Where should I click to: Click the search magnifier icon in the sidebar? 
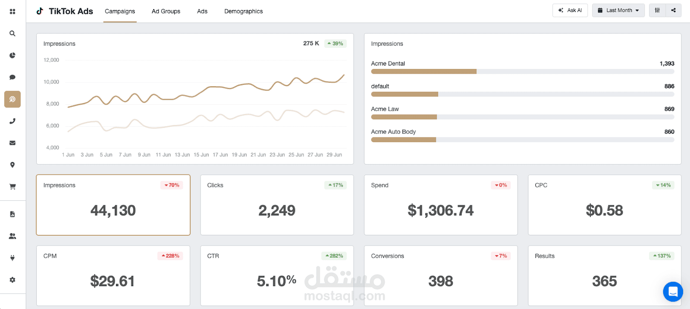pyautogui.click(x=13, y=34)
